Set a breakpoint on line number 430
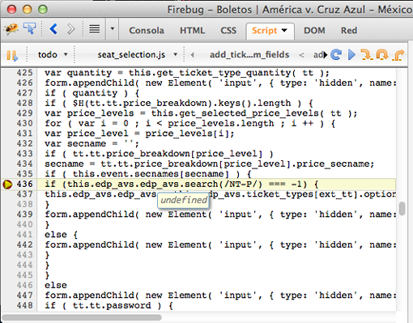Screen dimensions: 413x323 (x=24, y=124)
